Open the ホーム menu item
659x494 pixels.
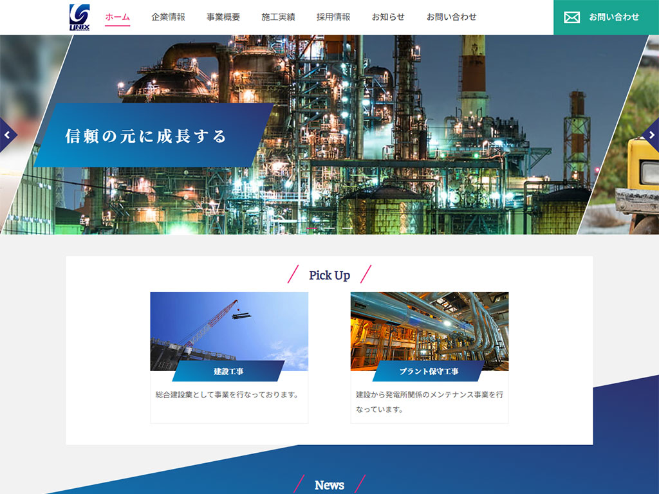(x=117, y=17)
